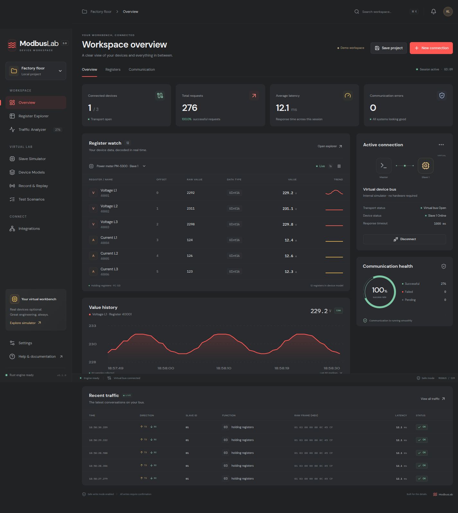Click Factory floor breadcrumb
This screenshot has width=458, height=513.
pos(101,12)
